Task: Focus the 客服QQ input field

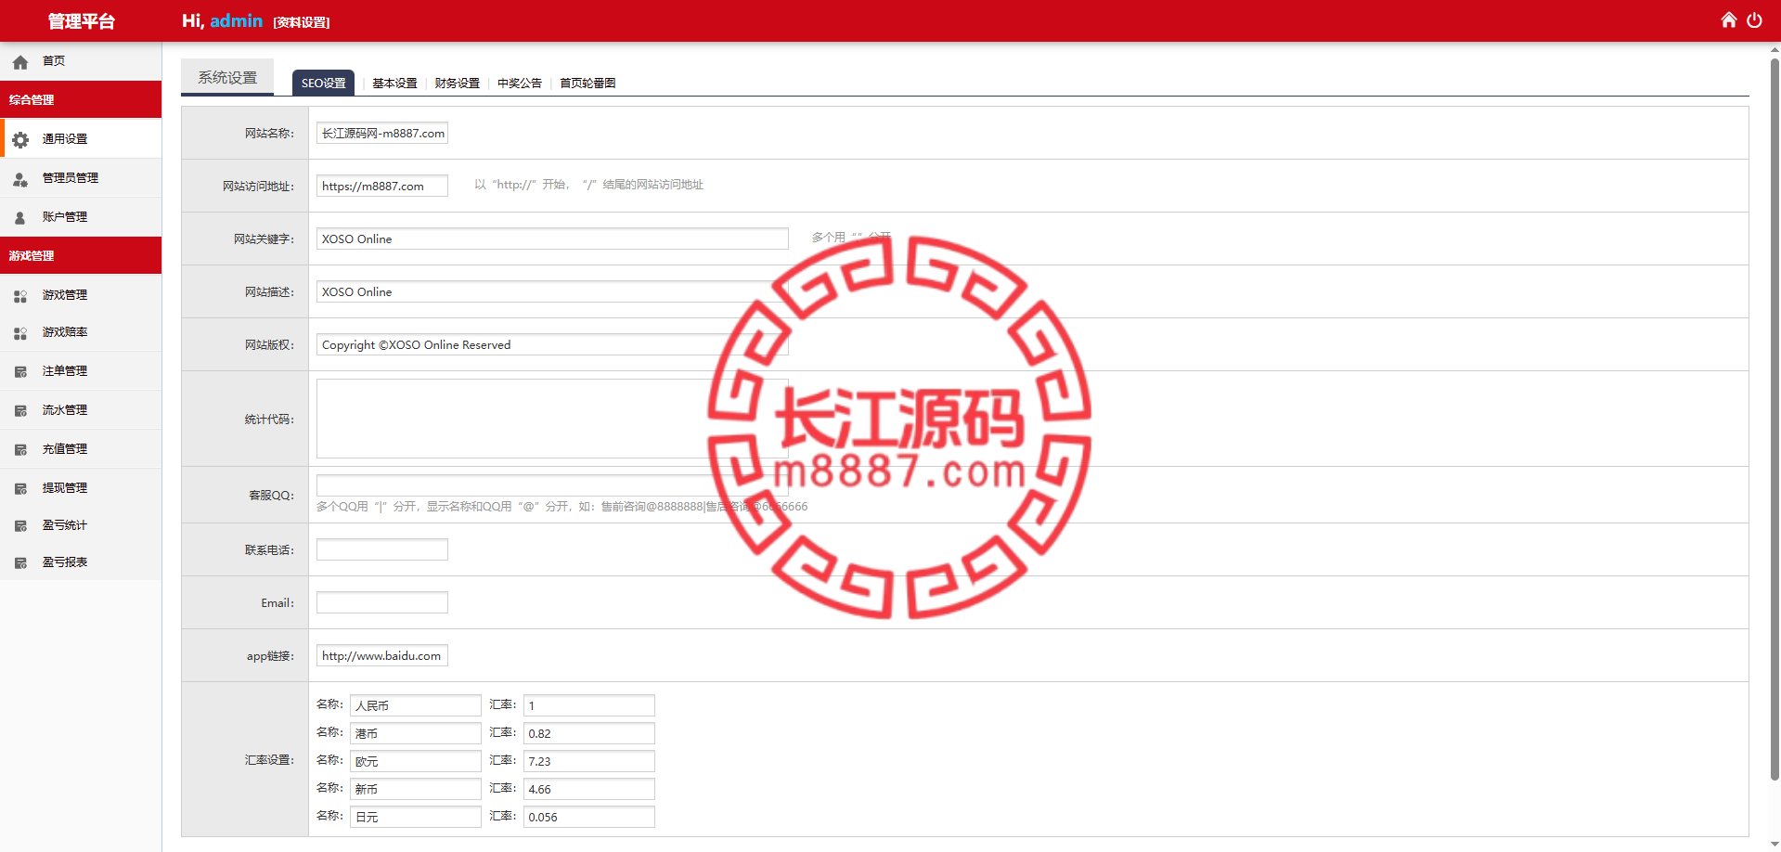Action: pos(552,485)
